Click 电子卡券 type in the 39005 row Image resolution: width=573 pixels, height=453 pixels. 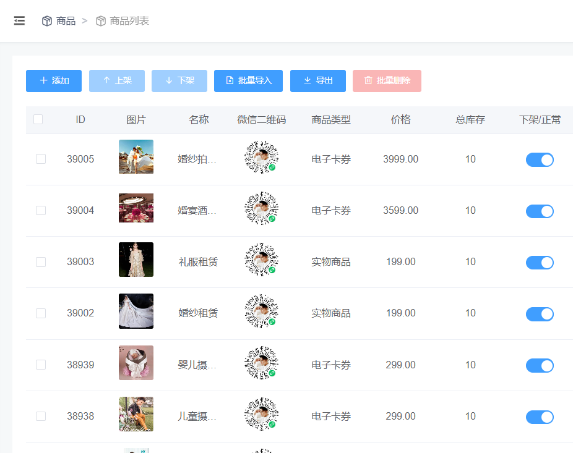[x=331, y=159]
